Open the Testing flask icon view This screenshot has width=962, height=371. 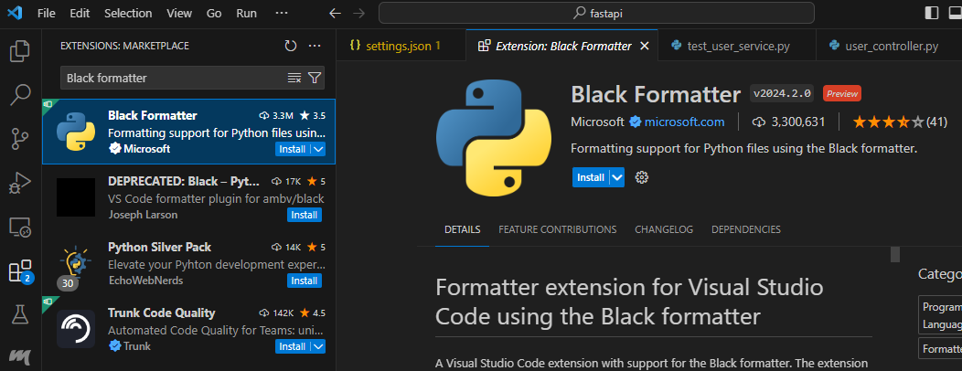click(x=20, y=315)
